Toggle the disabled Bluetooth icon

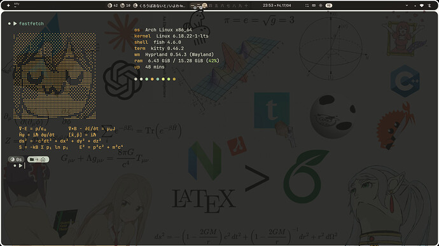(429, 5)
